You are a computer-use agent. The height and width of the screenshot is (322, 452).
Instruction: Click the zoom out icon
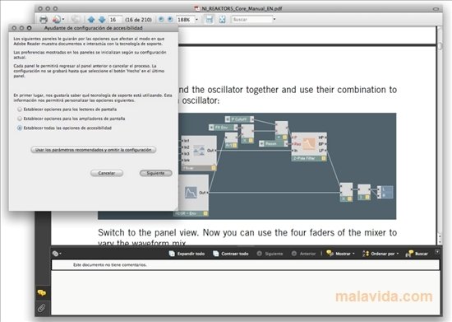click(x=161, y=19)
